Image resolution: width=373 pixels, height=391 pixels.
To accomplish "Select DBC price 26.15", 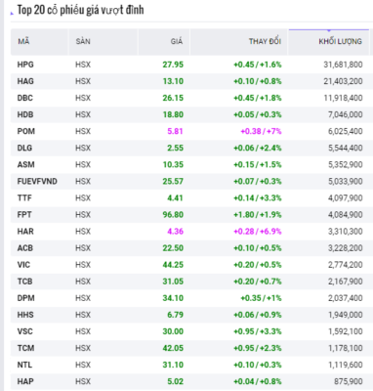I will click(173, 98).
